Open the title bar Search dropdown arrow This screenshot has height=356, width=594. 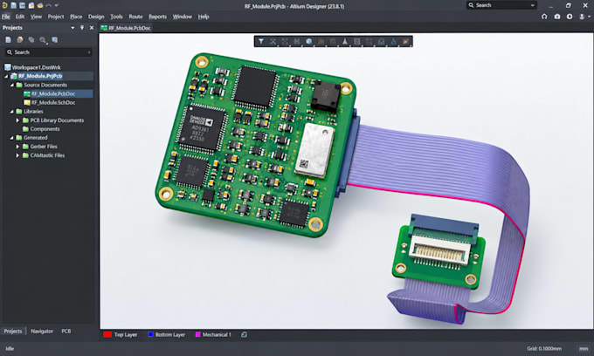[532, 5]
